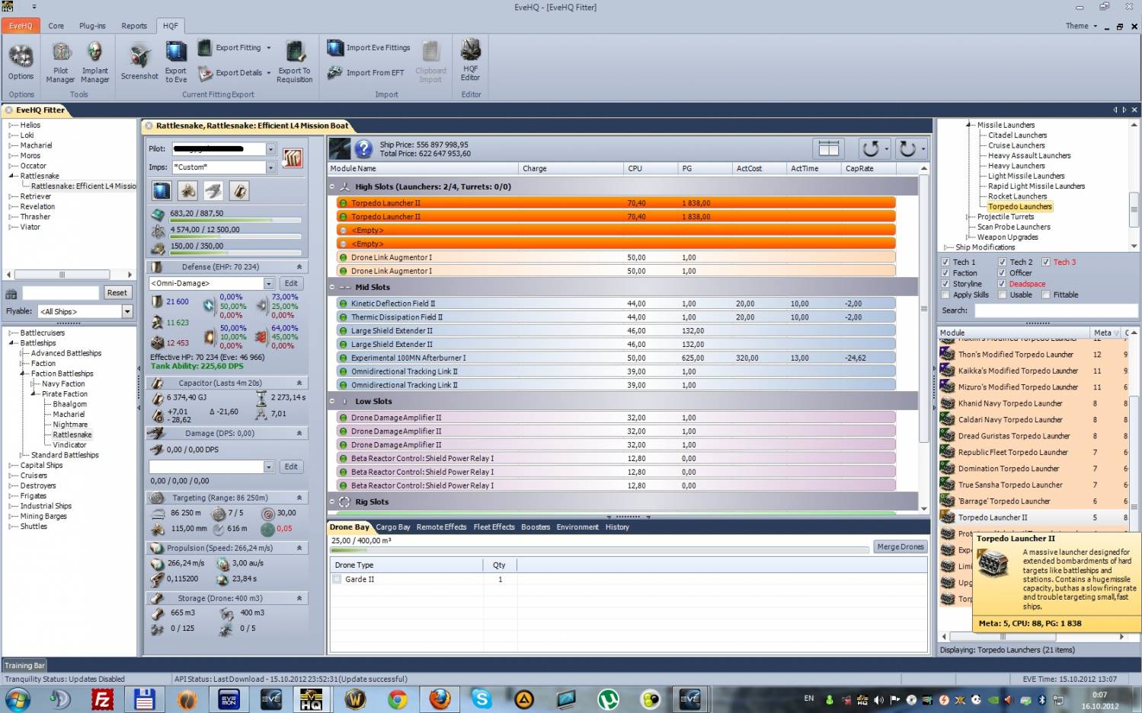This screenshot has height=713, width=1142.
Task: Toggle the Tech 2 filter checkbox
Action: click(1003, 263)
